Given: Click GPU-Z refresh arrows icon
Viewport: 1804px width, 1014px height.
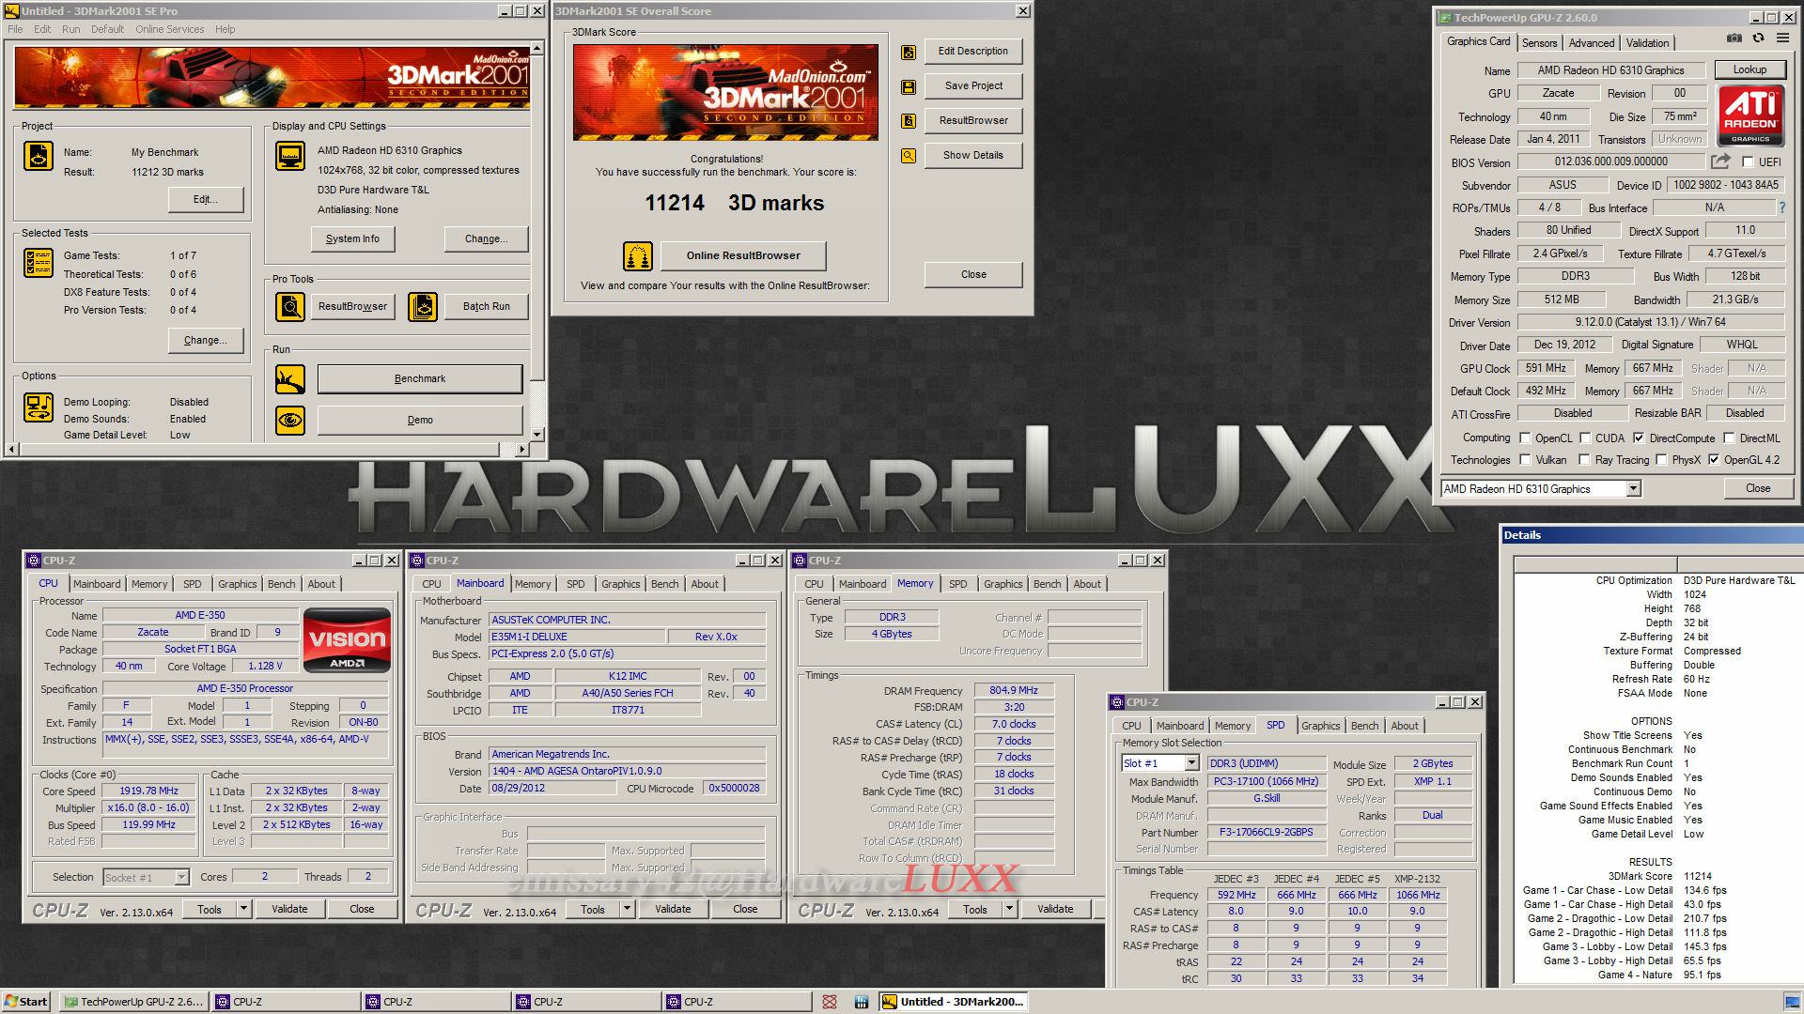Looking at the screenshot, I should (1758, 38).
